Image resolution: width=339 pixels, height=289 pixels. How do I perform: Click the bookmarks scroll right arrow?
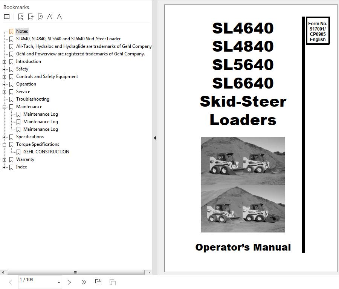point(149,272)
